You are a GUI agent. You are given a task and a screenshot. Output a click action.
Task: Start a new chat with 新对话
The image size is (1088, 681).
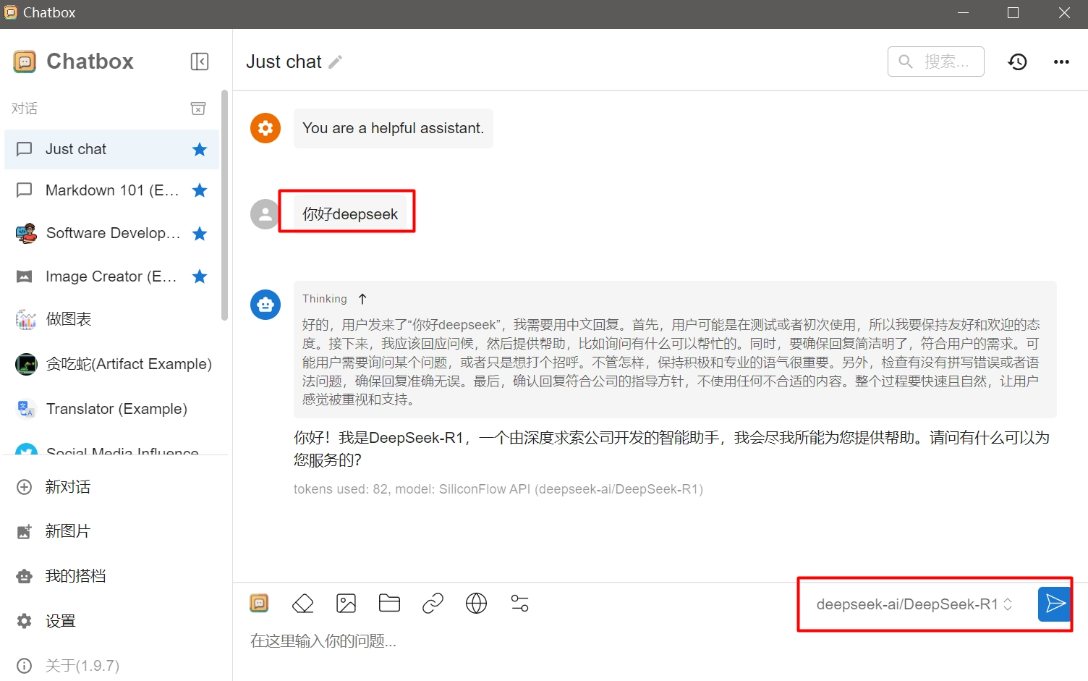tap(116, 487)
